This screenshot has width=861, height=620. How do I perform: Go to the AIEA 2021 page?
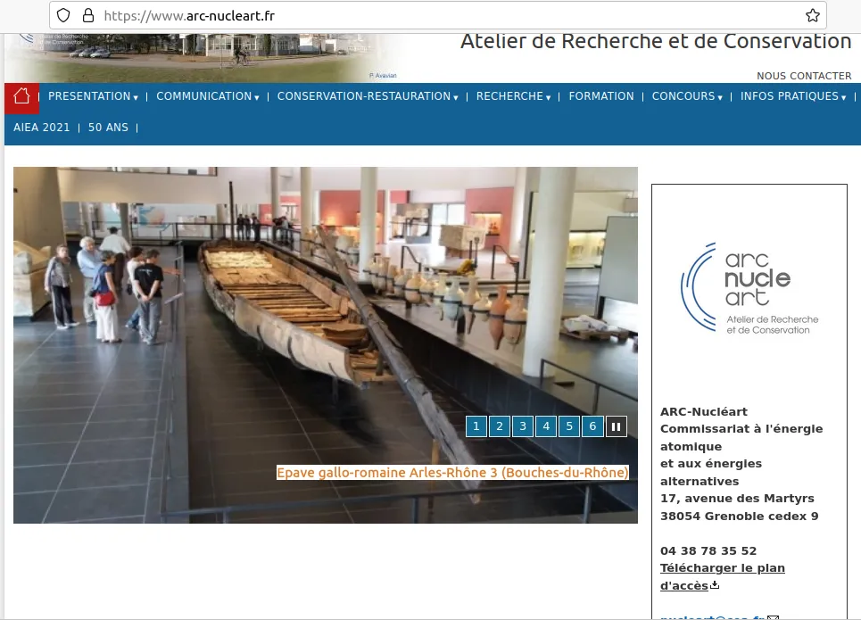pyautogui.click(x=42, y=128)
